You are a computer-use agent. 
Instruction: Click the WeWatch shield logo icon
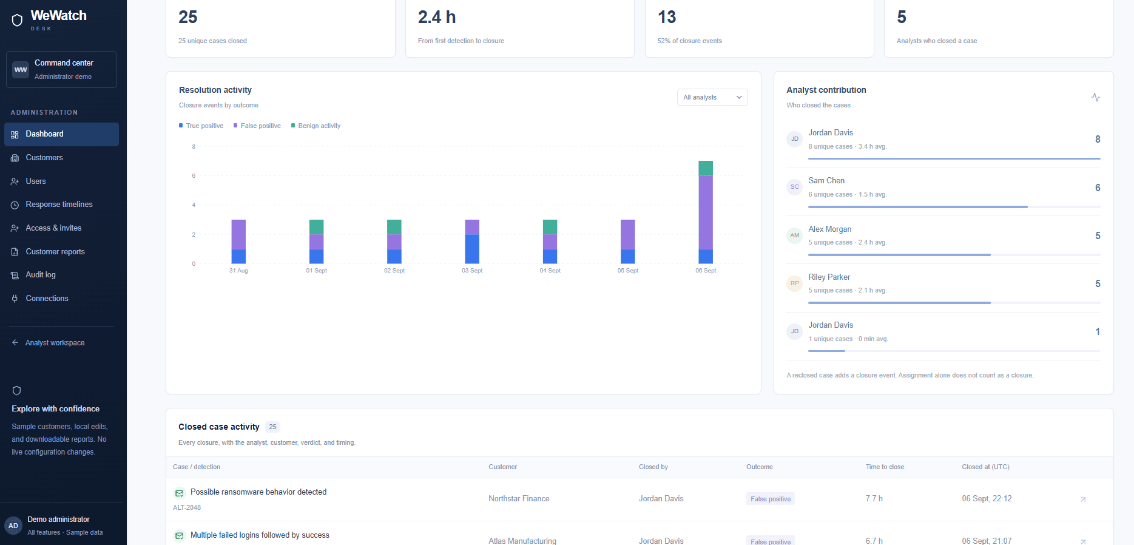pyautogui.click(x=17, y=20)
